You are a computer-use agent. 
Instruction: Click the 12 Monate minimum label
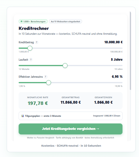click(x=24, y=69)
